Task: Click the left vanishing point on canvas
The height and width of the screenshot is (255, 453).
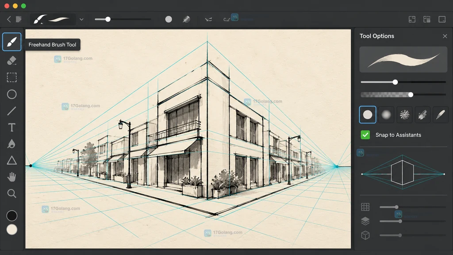Action: pos(31,166)
